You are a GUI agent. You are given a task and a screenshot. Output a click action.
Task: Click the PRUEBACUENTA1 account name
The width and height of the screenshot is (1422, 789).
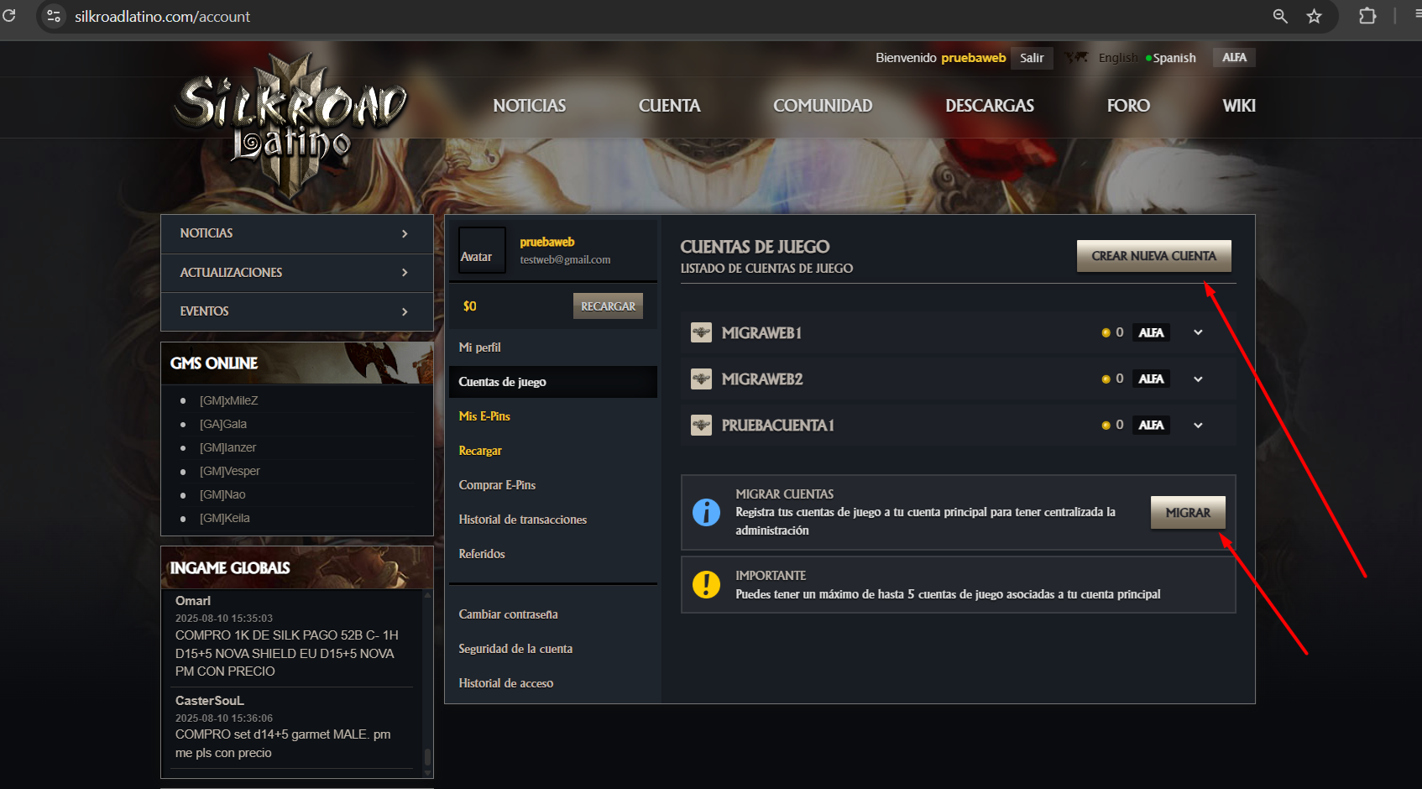click(x=778, y=426)
